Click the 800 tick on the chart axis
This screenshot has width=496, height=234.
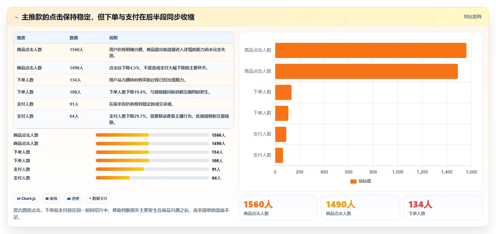(373, 172)
